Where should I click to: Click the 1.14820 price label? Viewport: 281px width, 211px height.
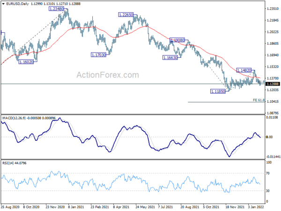click(x=244, y=70)
